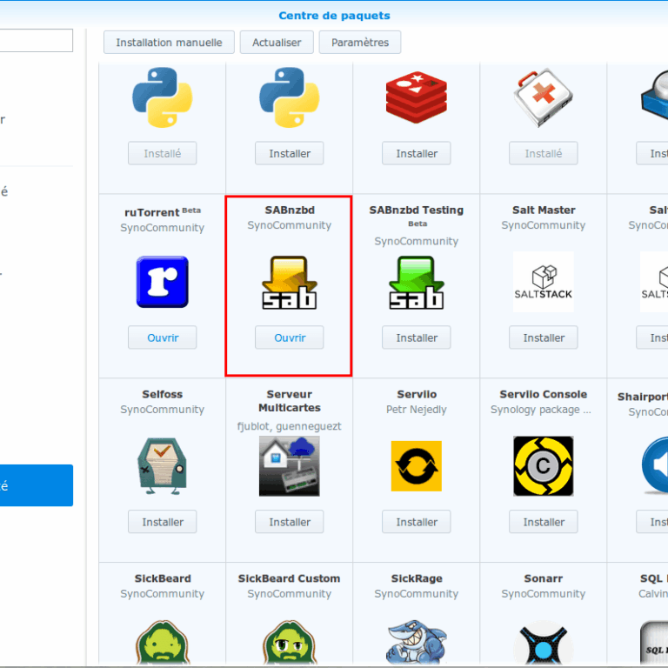Screen dimensions: 668x668
Task: Click the SickRage title text
Action: point(417,578)
